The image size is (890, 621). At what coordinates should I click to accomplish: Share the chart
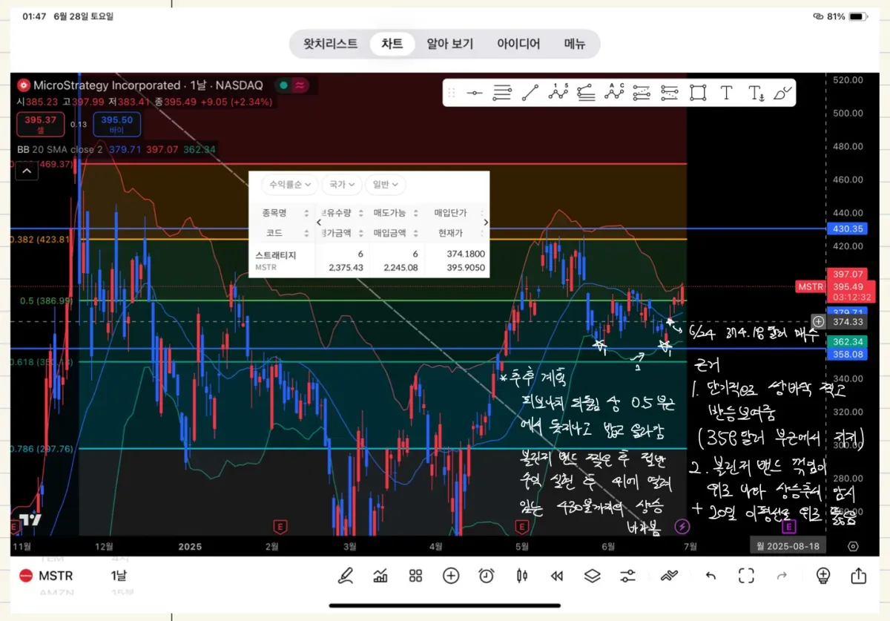pyautogui.click(x=858, y=576)
